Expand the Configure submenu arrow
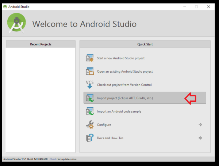The image size is (219, 166). click(200, 125)
